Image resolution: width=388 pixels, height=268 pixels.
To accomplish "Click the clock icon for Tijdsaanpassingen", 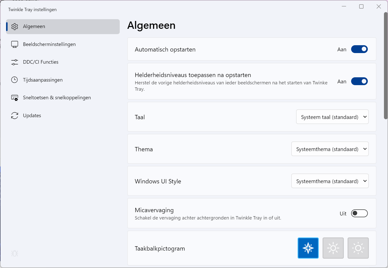I will click(x=15, y=80).
